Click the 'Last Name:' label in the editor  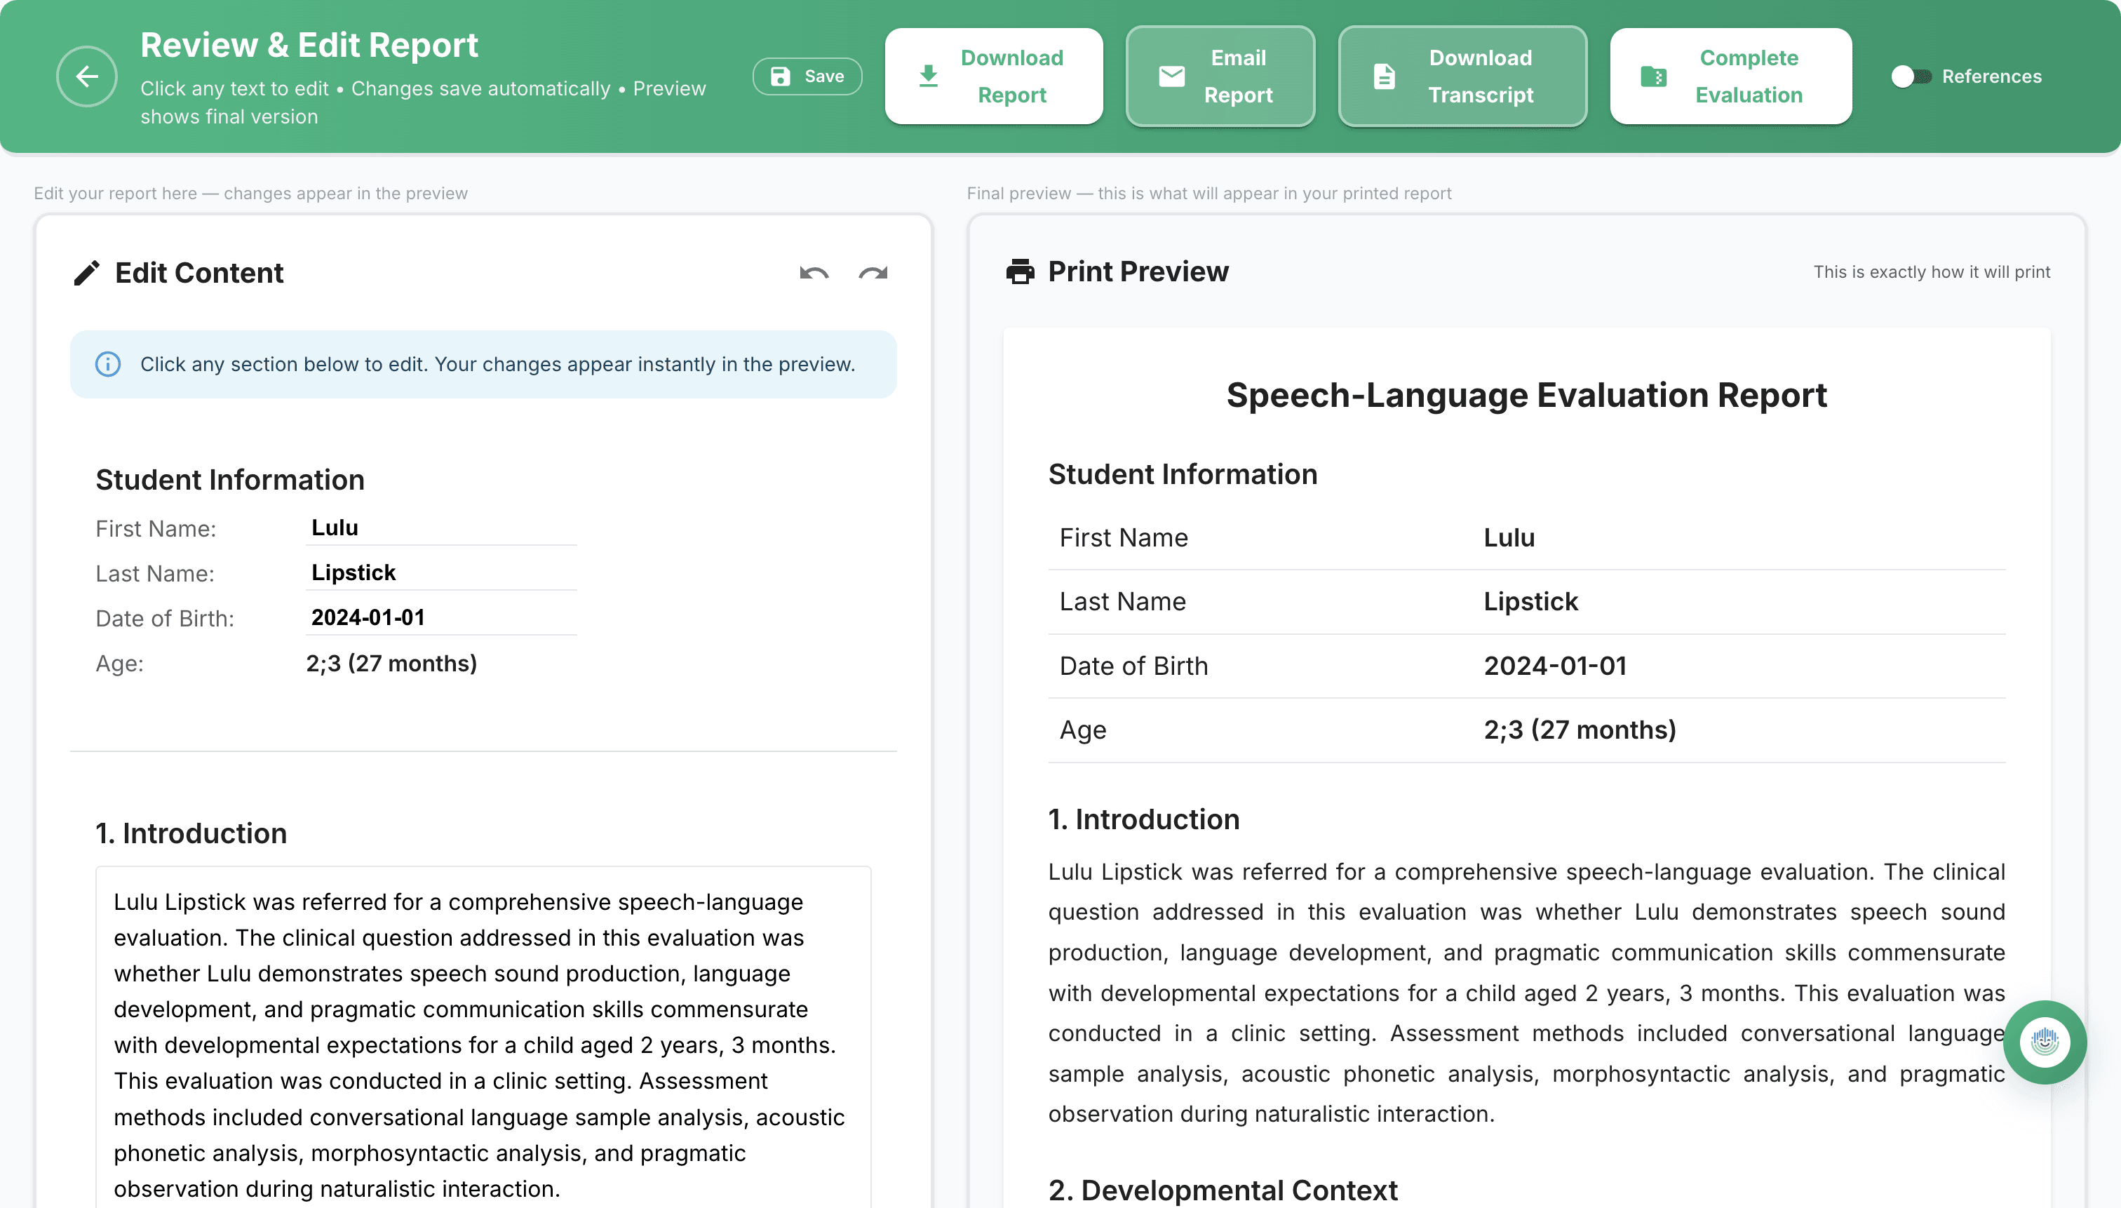point(154,573)
